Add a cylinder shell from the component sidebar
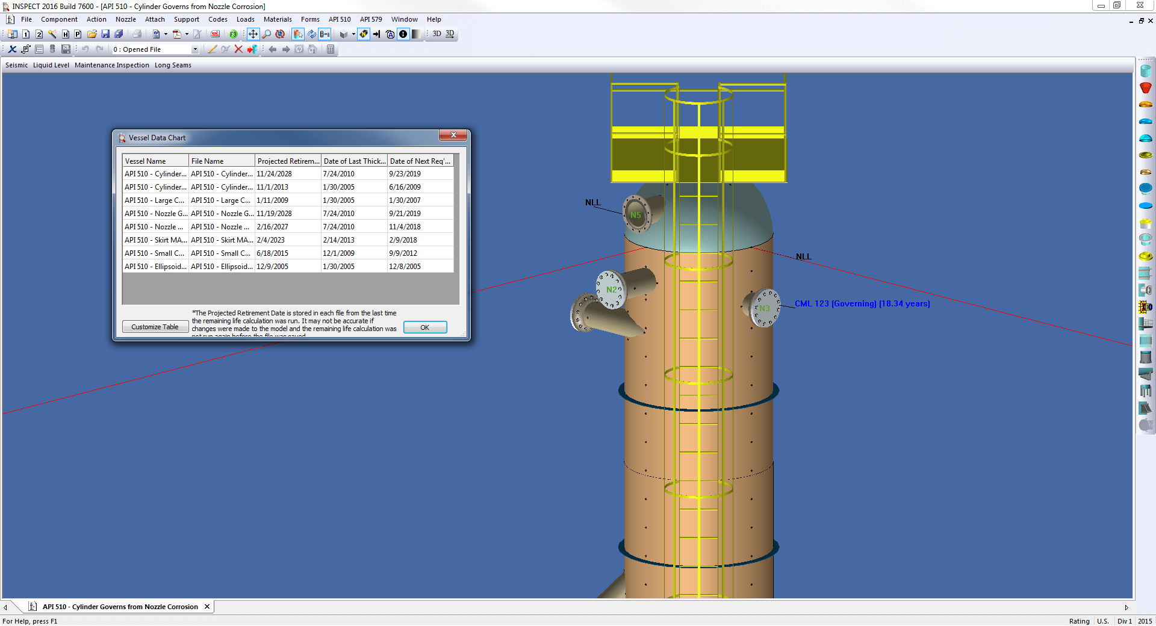 tap(1146, 70)
